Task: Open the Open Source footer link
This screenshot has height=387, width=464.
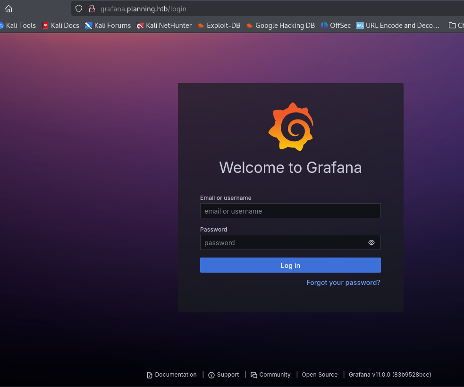Action: 320,375
